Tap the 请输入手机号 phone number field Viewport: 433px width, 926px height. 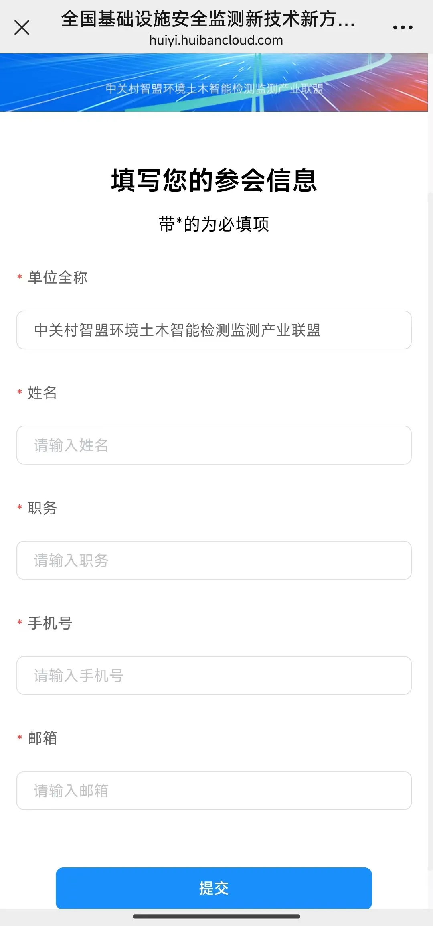(x=214, y=675)
